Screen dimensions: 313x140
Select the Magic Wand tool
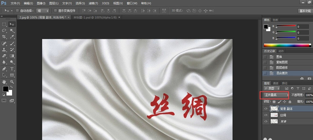pyautogui.click(x=12, y=30)
